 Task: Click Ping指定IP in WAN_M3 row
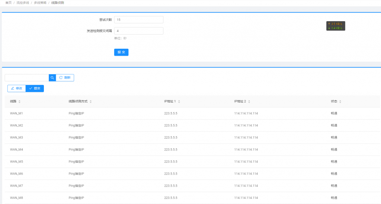[76, 137]
